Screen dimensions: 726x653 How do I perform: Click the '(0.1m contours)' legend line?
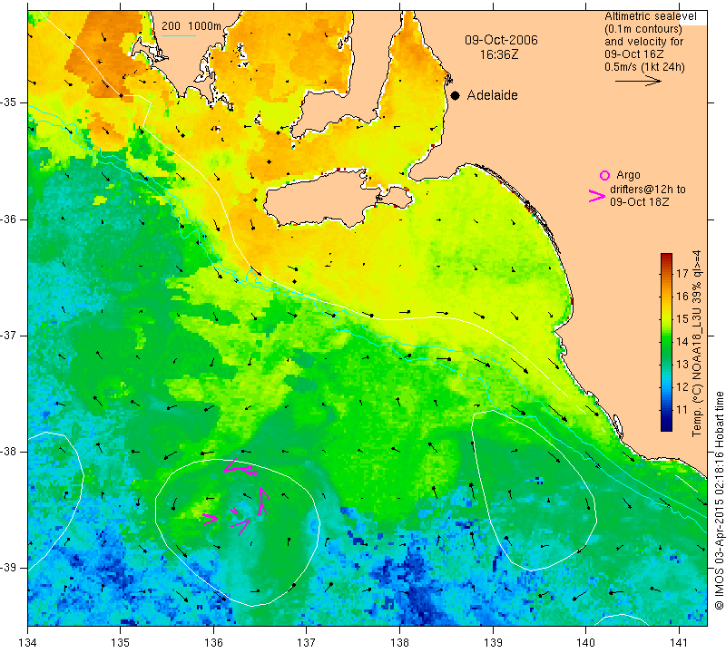(x=643, y=29)
